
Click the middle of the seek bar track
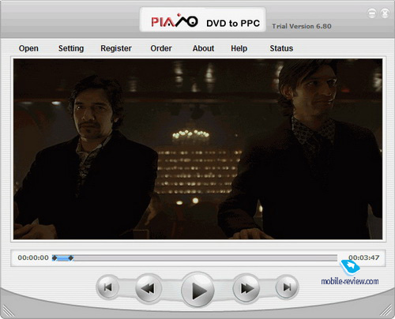194,258
